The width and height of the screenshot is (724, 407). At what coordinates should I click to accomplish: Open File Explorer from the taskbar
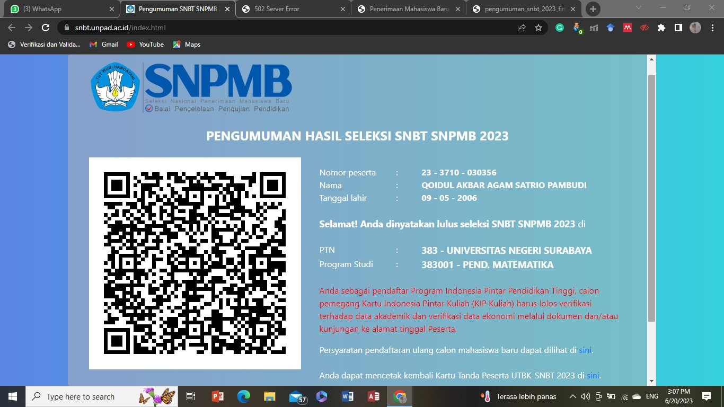(269, 396)
